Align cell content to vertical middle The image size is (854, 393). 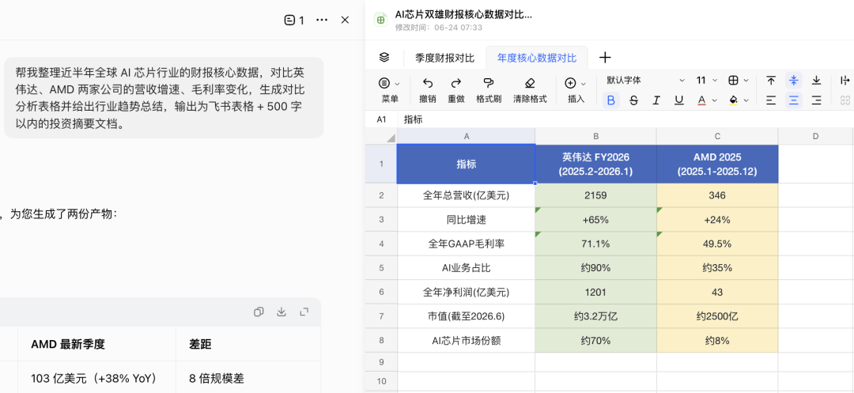coord(794,81)
